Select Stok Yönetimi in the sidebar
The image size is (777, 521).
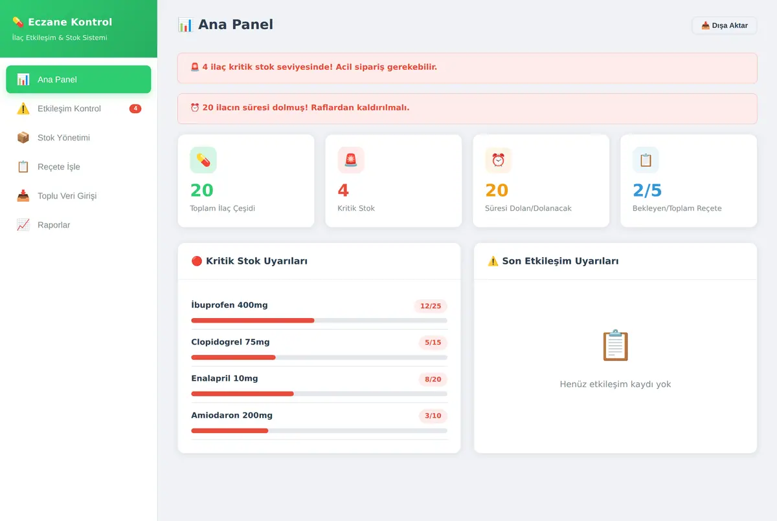78,138
